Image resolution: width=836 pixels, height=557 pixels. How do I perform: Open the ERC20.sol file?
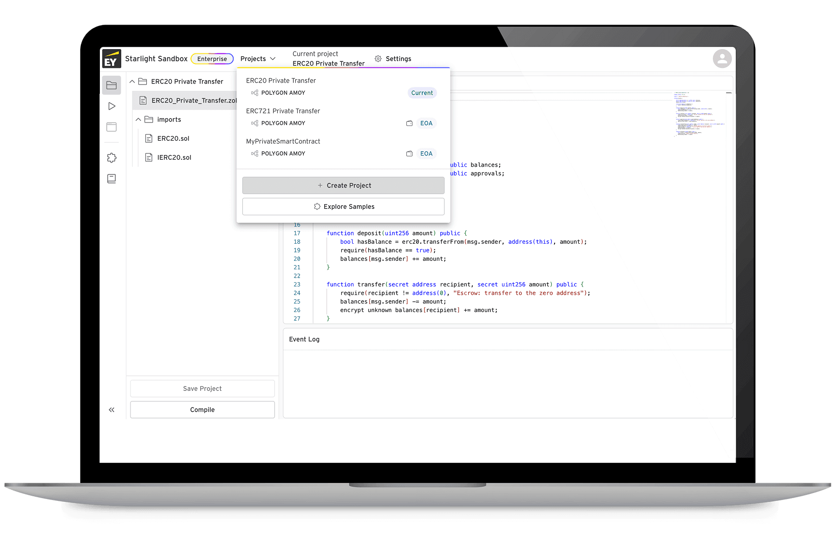173,139
